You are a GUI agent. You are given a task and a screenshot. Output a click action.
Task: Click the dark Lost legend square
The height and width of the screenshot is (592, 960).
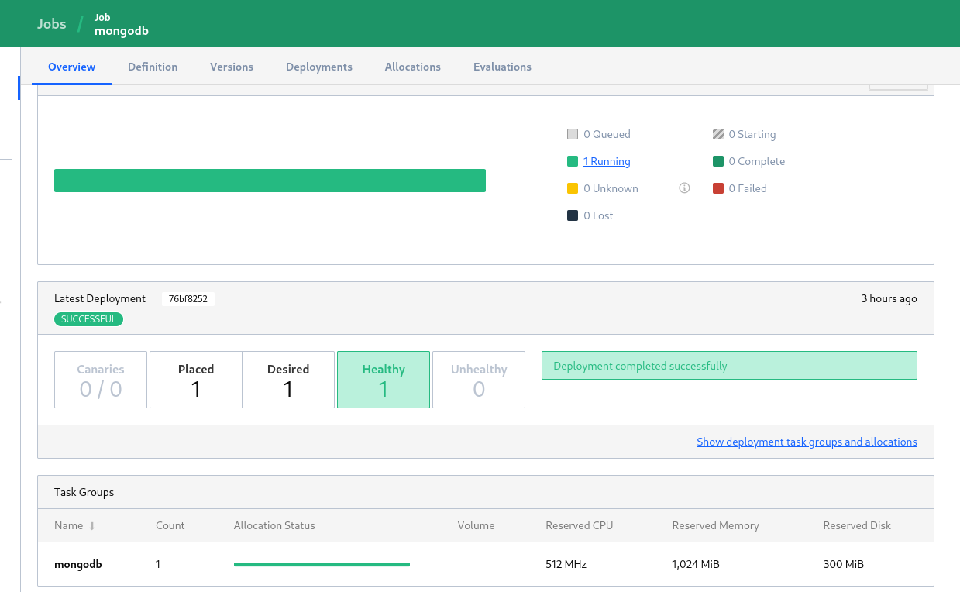pyautogui.click(x=573, y=215)
